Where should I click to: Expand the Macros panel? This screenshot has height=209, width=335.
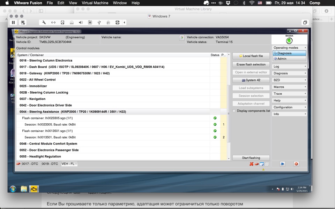[x=289, y=87]
